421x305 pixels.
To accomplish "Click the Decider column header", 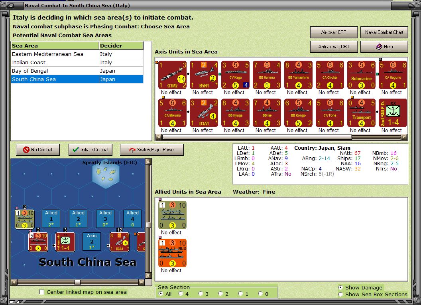I will (121, 46).
